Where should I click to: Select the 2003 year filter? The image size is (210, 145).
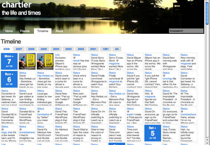click(68, 49)
